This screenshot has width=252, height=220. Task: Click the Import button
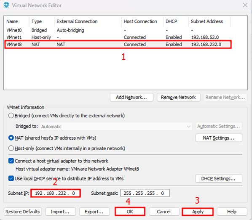60,212
